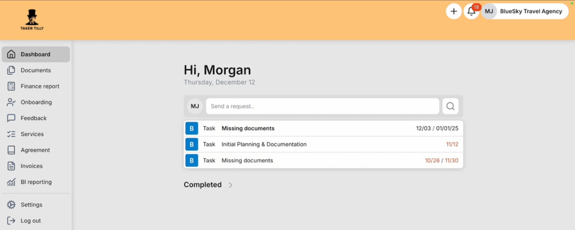Click Log out

(x=31, y=220)
